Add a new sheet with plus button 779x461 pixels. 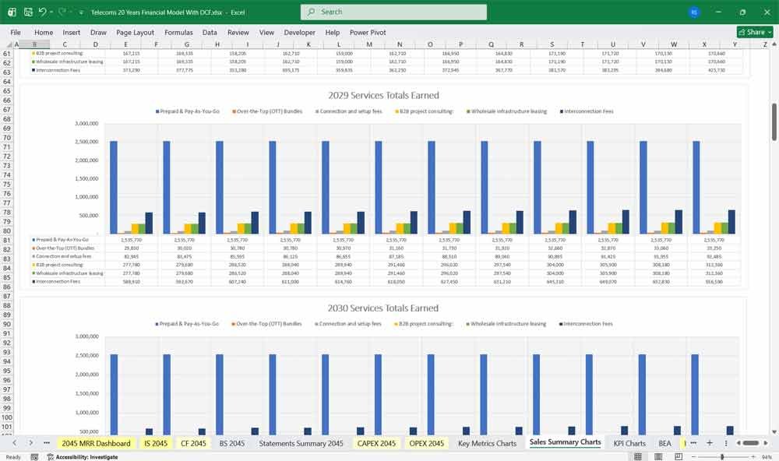pos(710,442)
